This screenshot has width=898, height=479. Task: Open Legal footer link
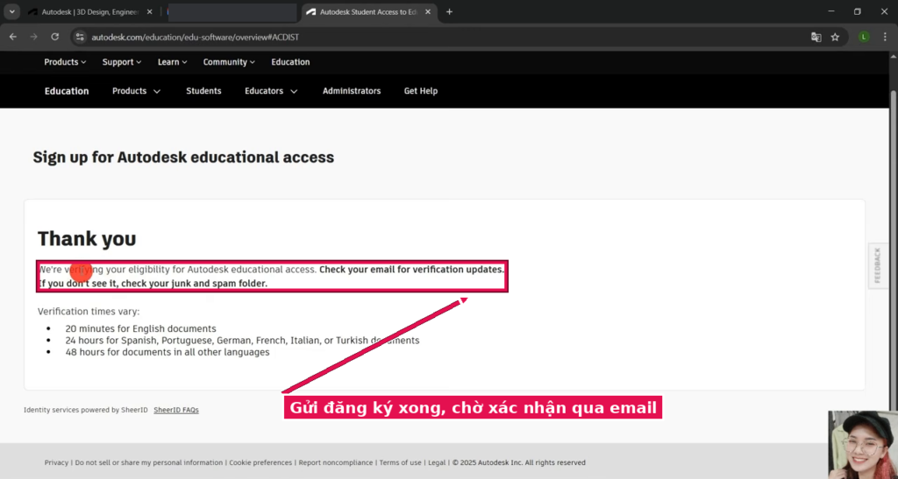pos(437,462)
